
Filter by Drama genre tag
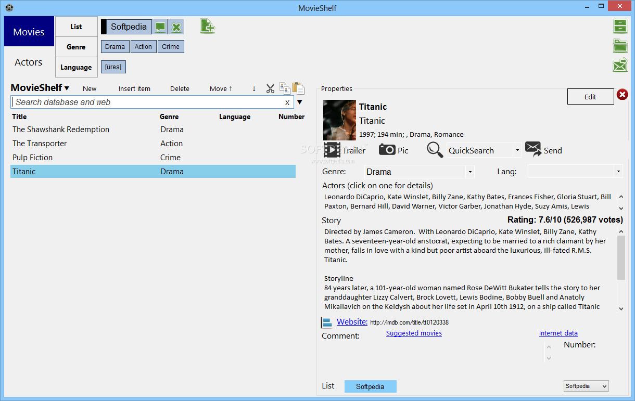pyautogui.click(x=115, y=47)
